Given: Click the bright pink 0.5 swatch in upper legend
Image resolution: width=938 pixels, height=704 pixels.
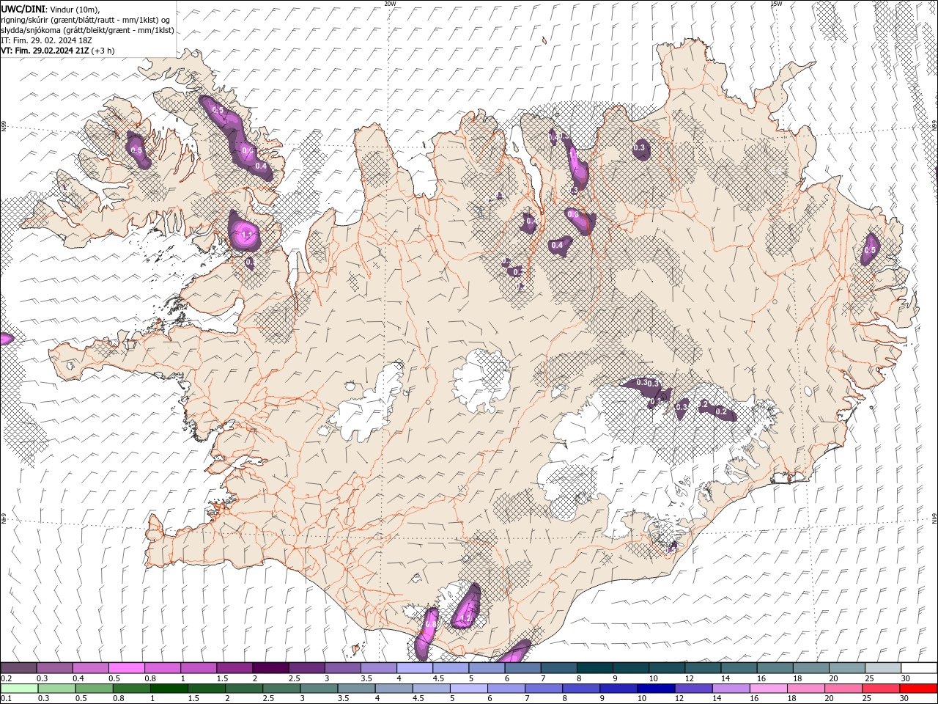Looking at the screenshot, I should [x=126, y=668].
